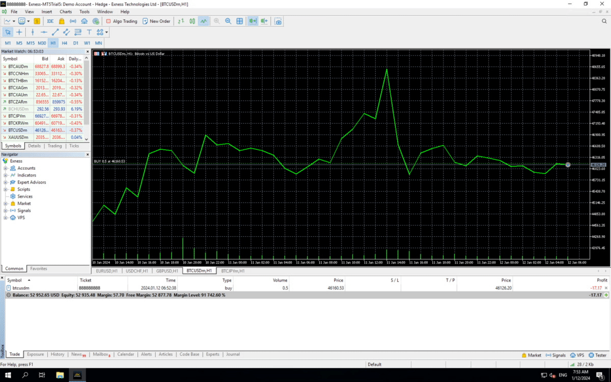Open Windows search on taskbar
Screen dimensions: 611x382
(25, 375)
